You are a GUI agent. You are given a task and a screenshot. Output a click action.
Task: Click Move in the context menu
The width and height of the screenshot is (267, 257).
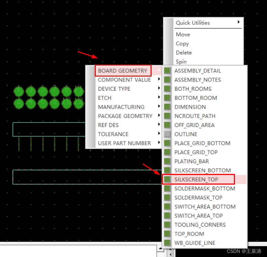183,34
